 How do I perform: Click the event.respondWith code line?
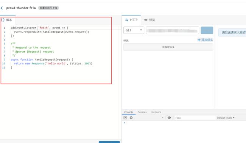tap(51, 32)
